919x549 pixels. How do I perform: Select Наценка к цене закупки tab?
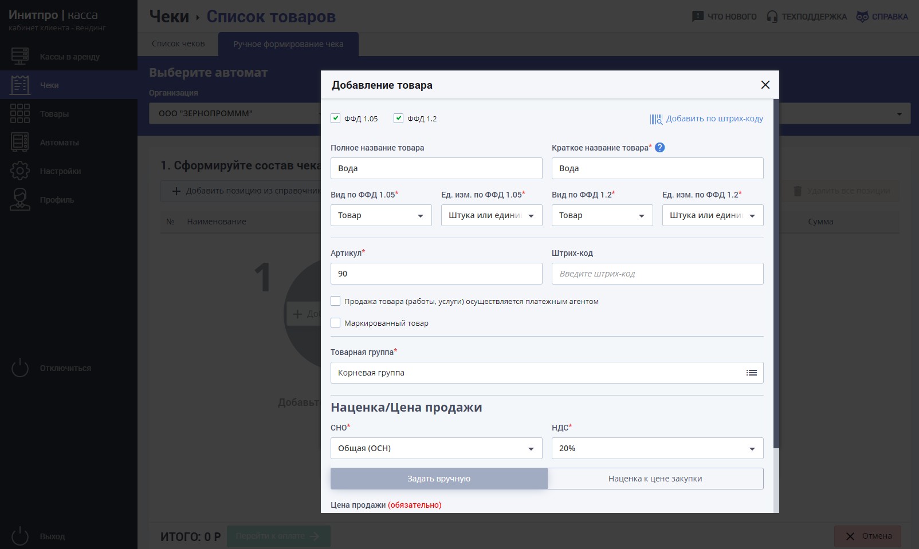[655, 479]
